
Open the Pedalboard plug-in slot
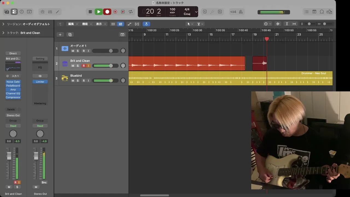[13, 86]
